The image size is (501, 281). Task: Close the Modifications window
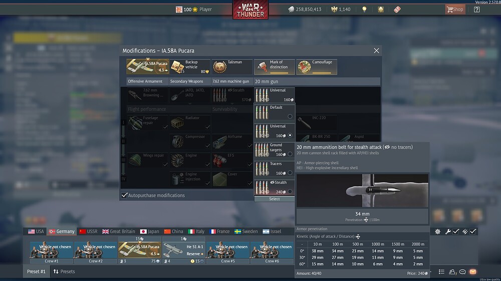click(x=376, y=50)
